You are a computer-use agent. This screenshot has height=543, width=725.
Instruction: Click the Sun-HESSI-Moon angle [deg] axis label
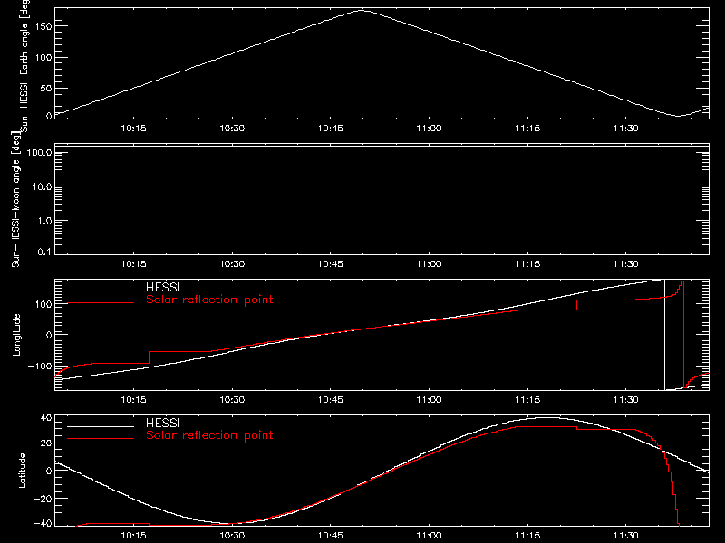pyautogui.click(x=16, y=199)
